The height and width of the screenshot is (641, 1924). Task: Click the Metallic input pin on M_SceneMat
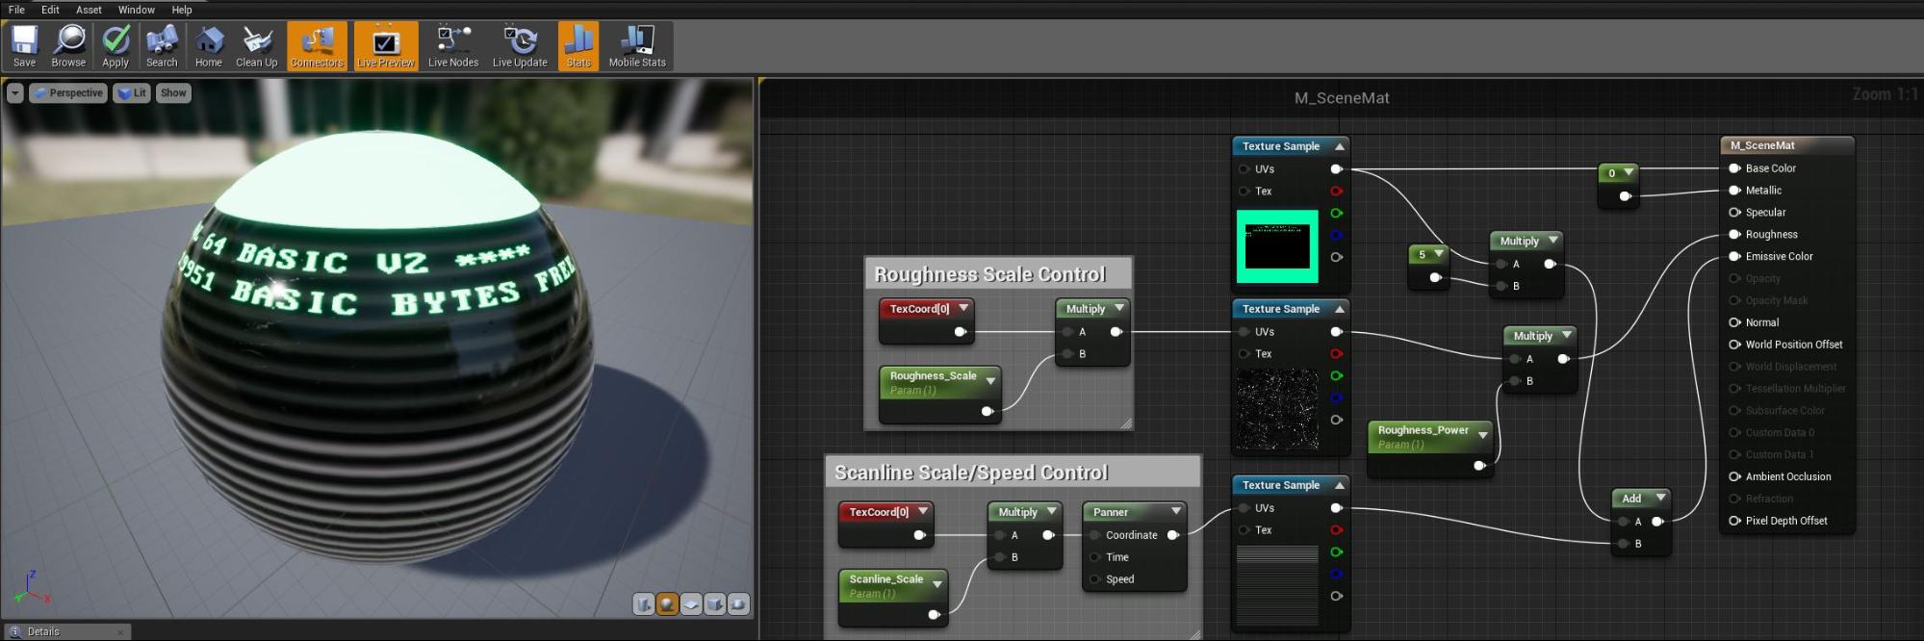click(1734, 191)
